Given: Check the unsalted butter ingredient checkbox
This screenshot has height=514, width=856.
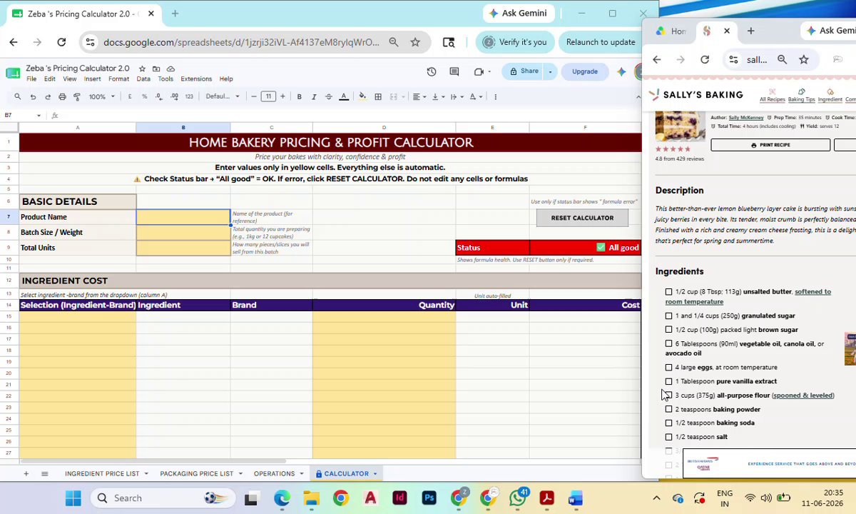Looking at the screenshot, I should 668,291.
